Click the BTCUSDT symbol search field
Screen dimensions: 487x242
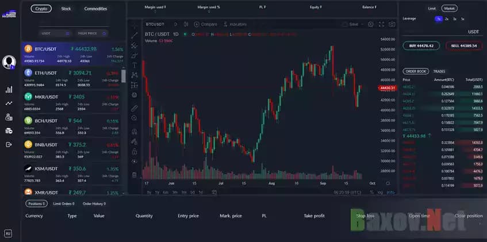pos(155,24)
